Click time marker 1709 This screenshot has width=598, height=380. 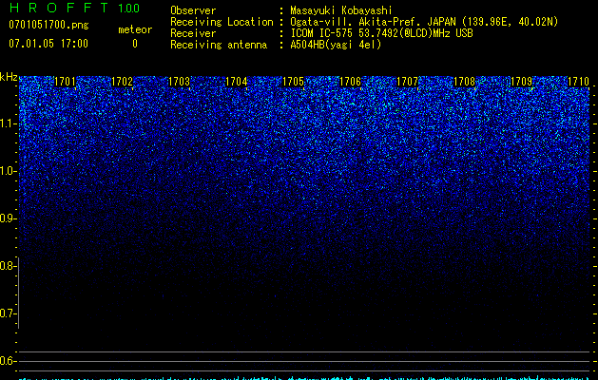(x=521, y=82)
